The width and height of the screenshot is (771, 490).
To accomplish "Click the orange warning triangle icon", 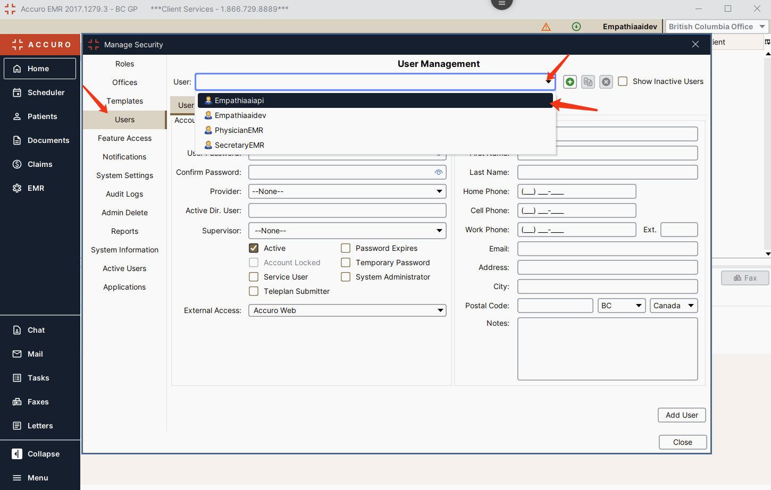I will point(546,27).
